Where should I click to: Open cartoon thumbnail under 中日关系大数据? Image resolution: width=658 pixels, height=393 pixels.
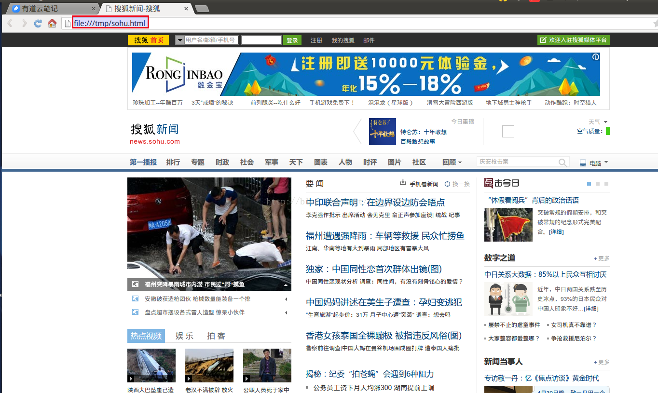508,299
